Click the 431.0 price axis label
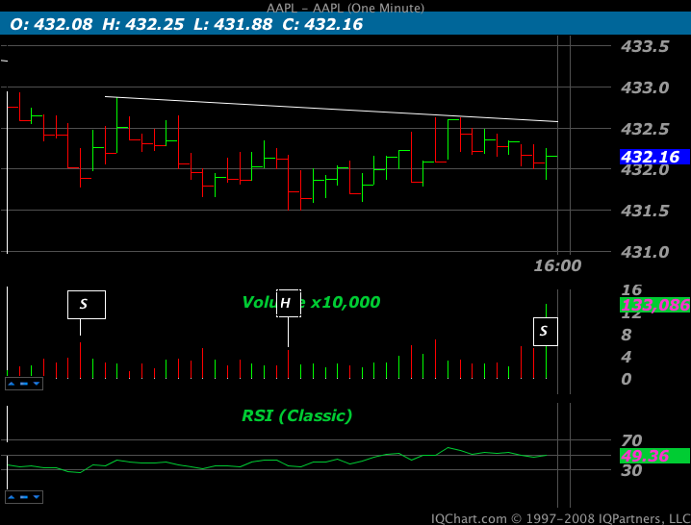Viewport: 691px width, 525px height. (x=645, y=252)
